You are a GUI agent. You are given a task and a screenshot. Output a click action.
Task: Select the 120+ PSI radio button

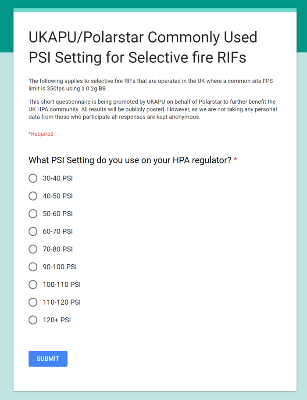[33, 320]
